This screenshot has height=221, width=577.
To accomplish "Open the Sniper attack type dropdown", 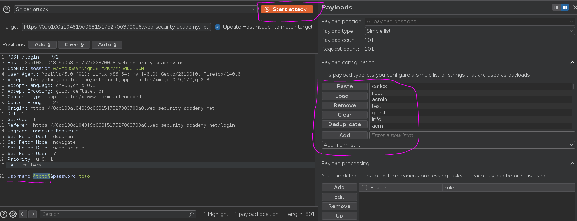I will click(x=136, y=9).
